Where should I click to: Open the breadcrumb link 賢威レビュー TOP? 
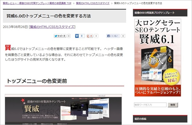(x=37, y=3)
